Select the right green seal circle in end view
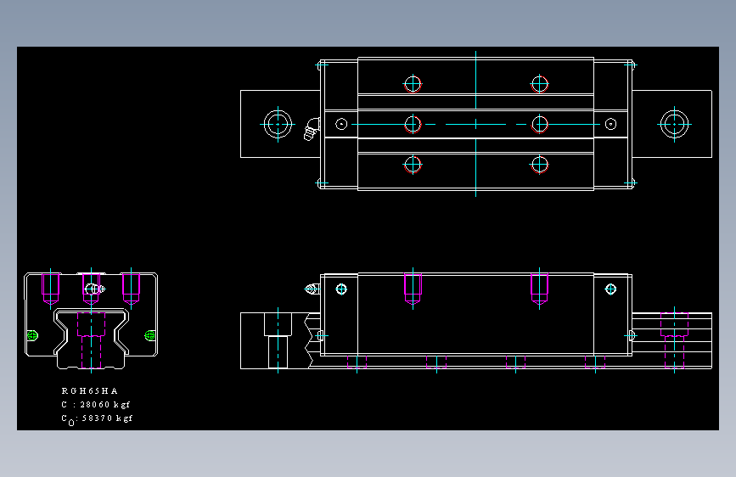This screenshot has height=477, width=736. 149,335
